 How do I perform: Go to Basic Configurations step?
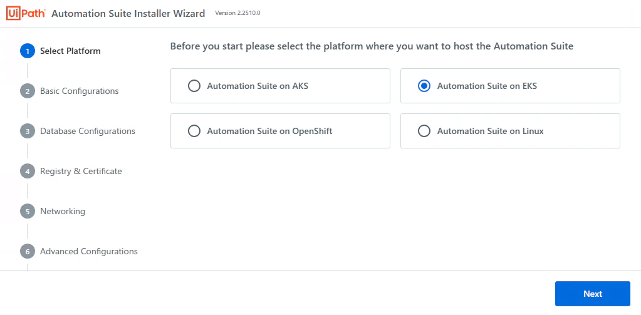pos(80,91)
